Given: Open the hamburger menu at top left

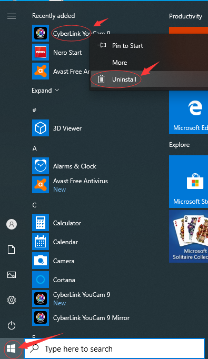Looking at the screenshot, I should click(12, 16).
